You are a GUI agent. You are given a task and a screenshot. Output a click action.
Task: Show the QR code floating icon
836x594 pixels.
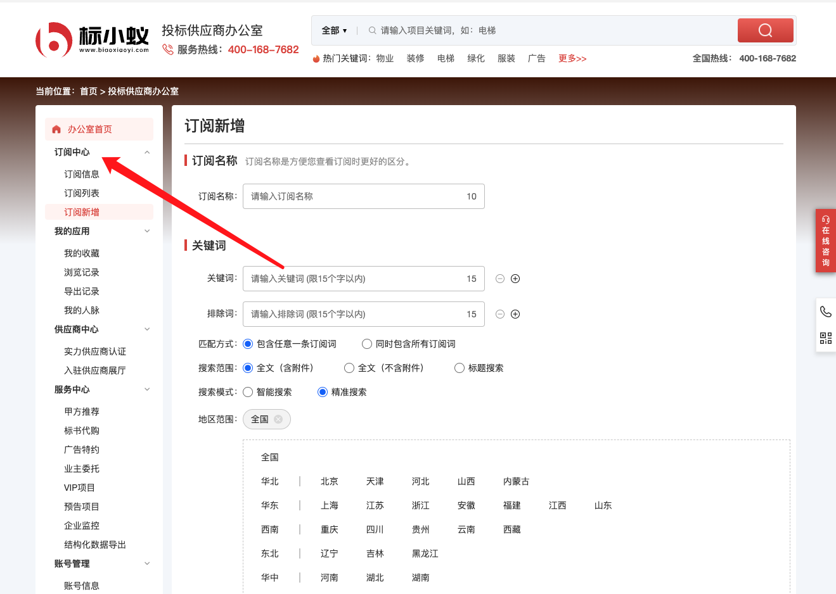pos(825,338)
